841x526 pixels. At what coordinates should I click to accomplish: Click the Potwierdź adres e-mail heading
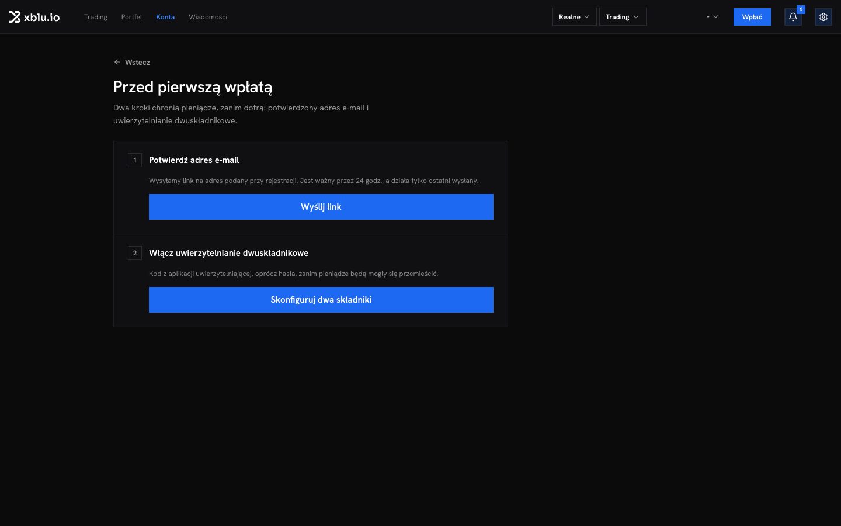pos(194,160)
